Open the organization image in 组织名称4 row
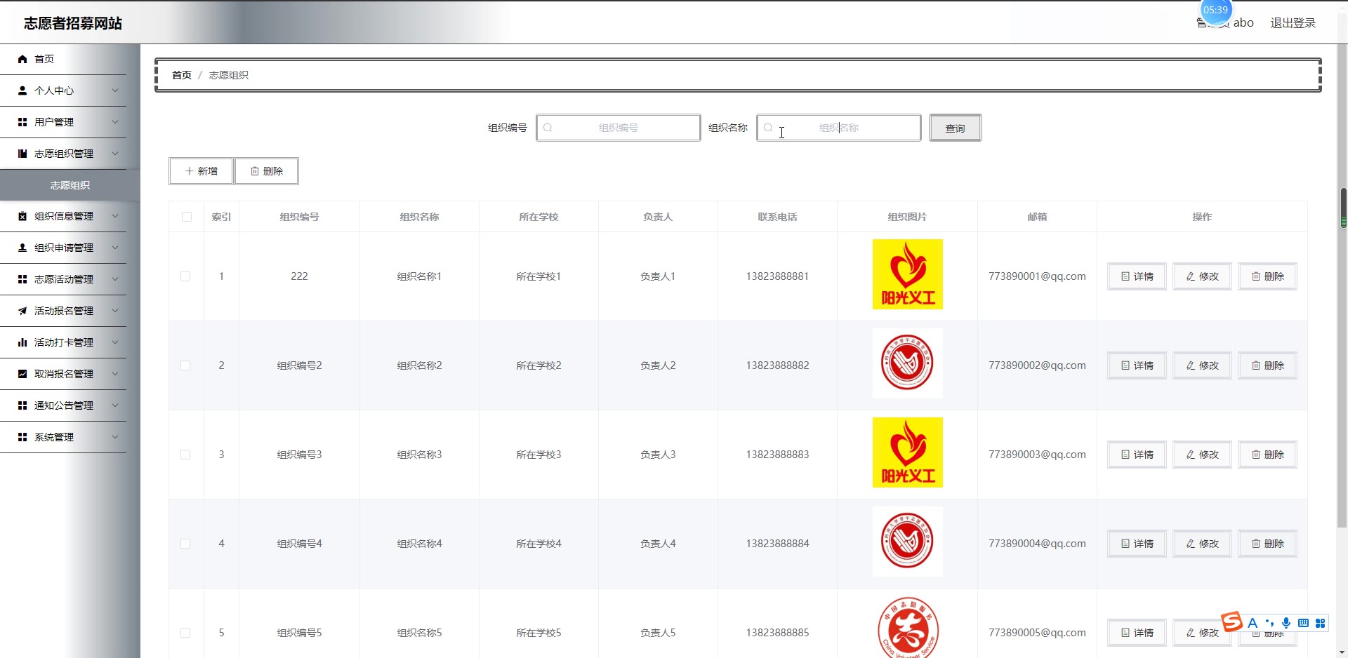The height and width of the screenshot is (658, 1348). [x=907, y=542]
